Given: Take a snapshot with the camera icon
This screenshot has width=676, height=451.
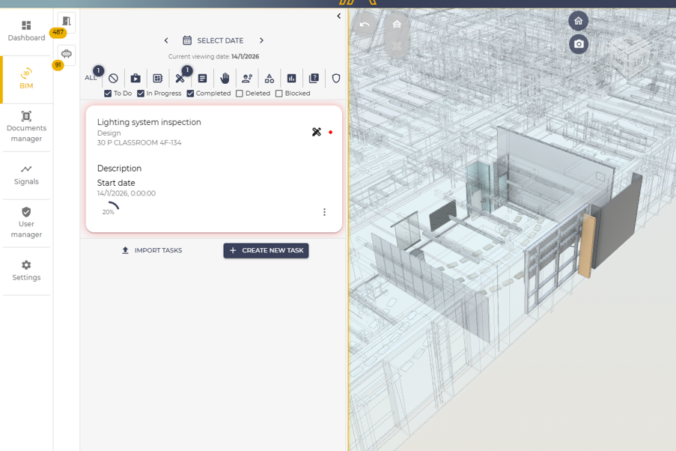Looking at the screenshot, I should (x=578, y=44).
